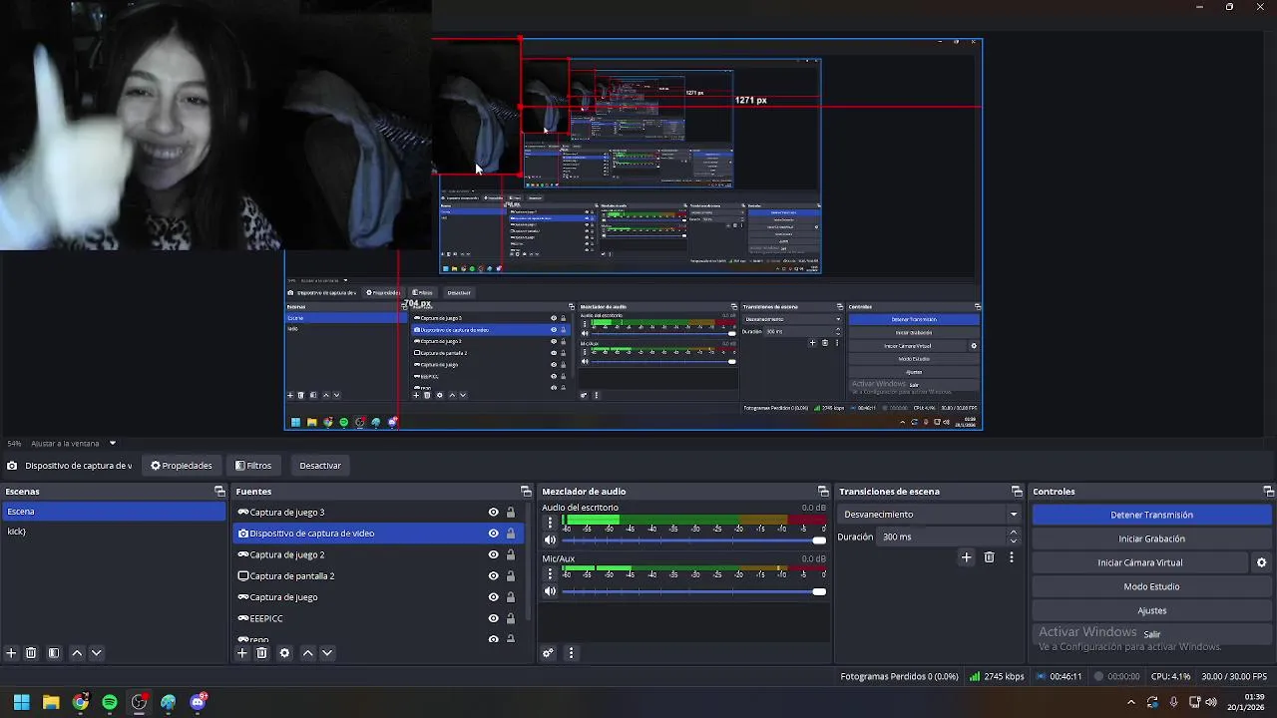
Task: Start recording with Iniciar Grabación
Action: (x=1151, y=538)
